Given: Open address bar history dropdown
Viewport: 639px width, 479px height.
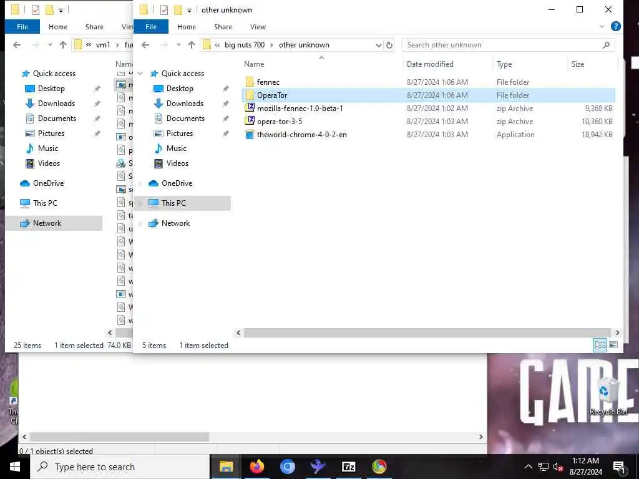Looking at the screenshot, I should (x=379, y=45).
